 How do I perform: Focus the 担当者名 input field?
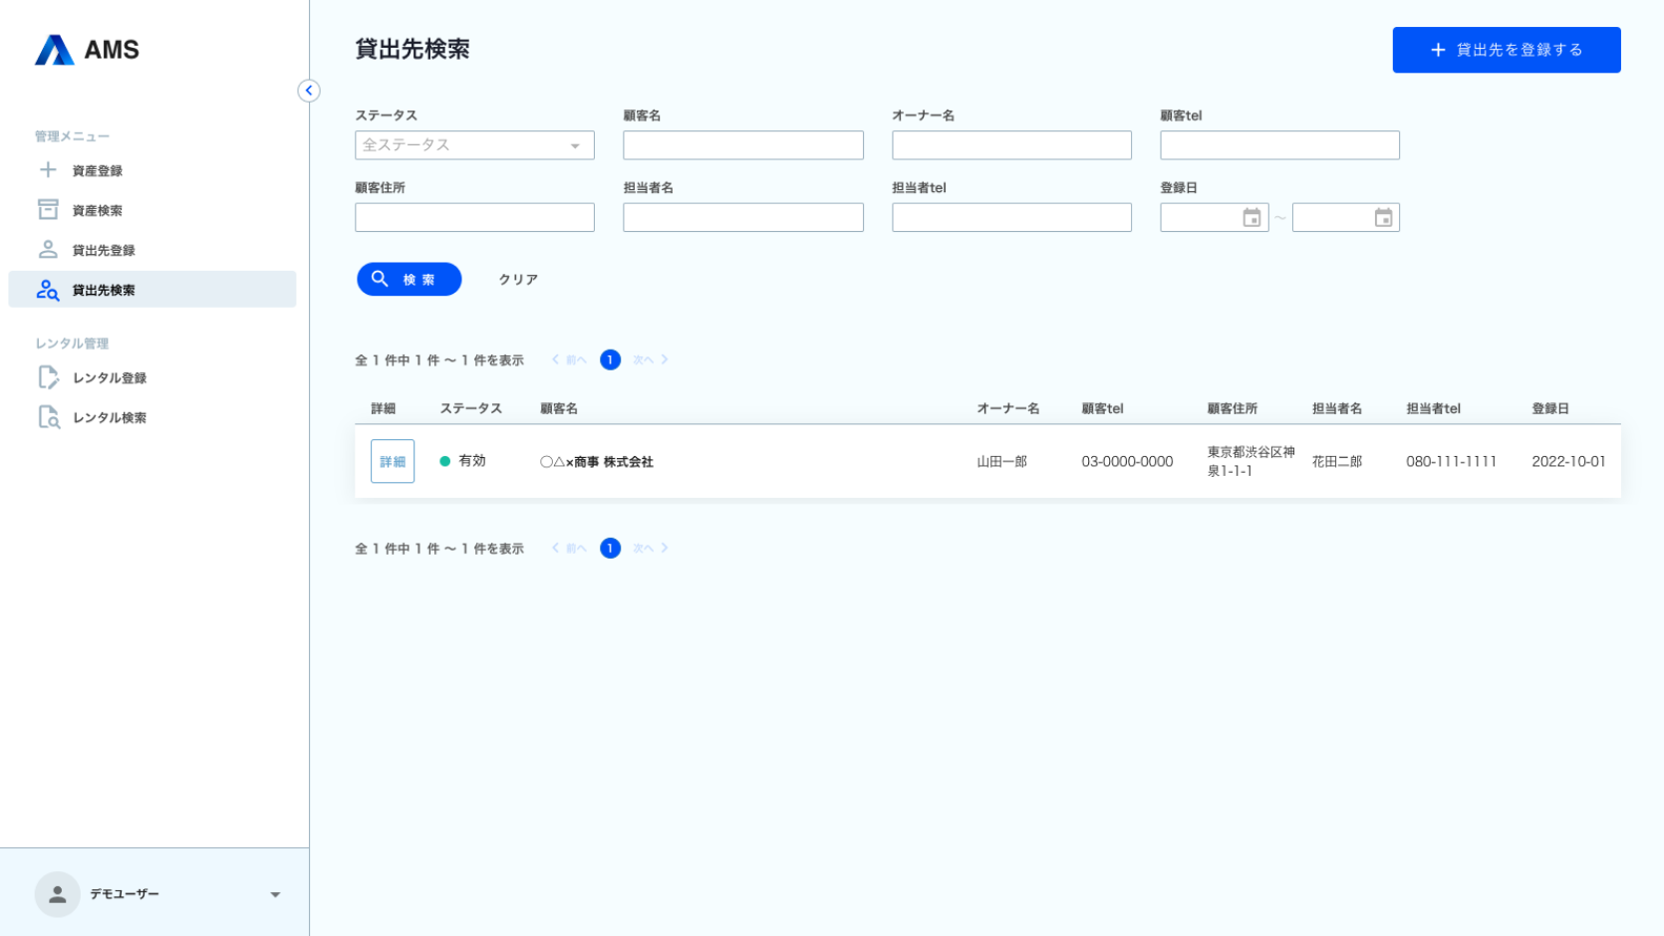[x=743, y=217]
